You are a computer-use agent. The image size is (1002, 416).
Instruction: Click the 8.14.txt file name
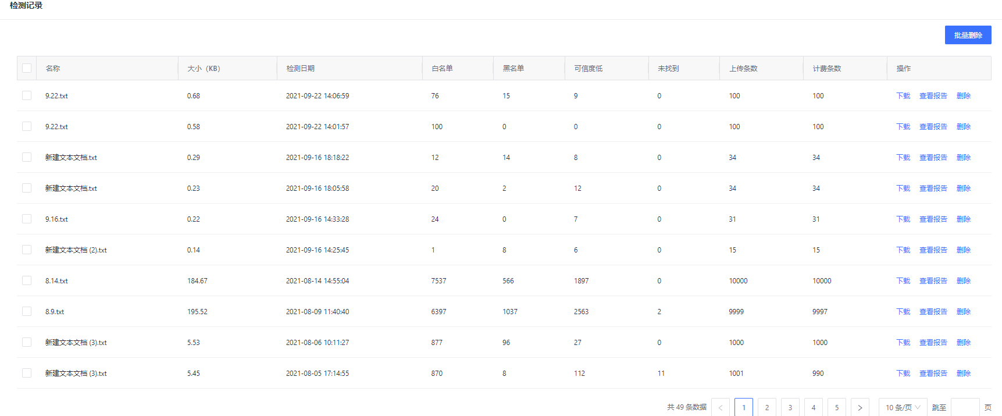(56, 281)
